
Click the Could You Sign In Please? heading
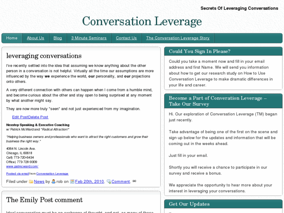point(200,51)
